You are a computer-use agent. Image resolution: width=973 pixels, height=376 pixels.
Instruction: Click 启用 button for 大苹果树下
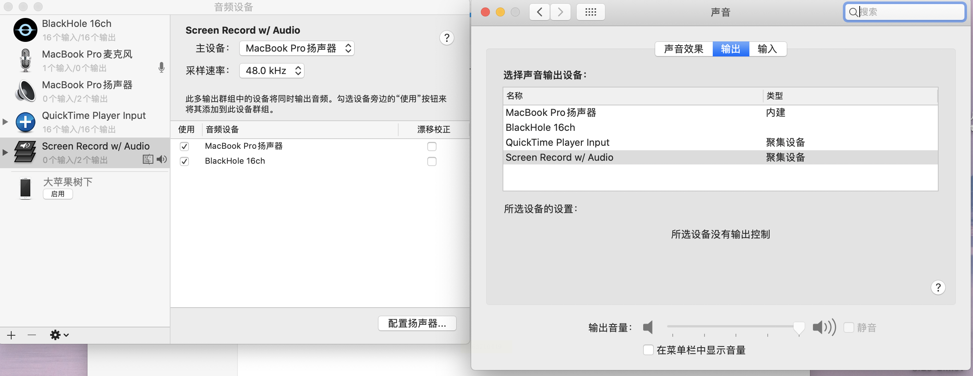[x=58, y=194]
